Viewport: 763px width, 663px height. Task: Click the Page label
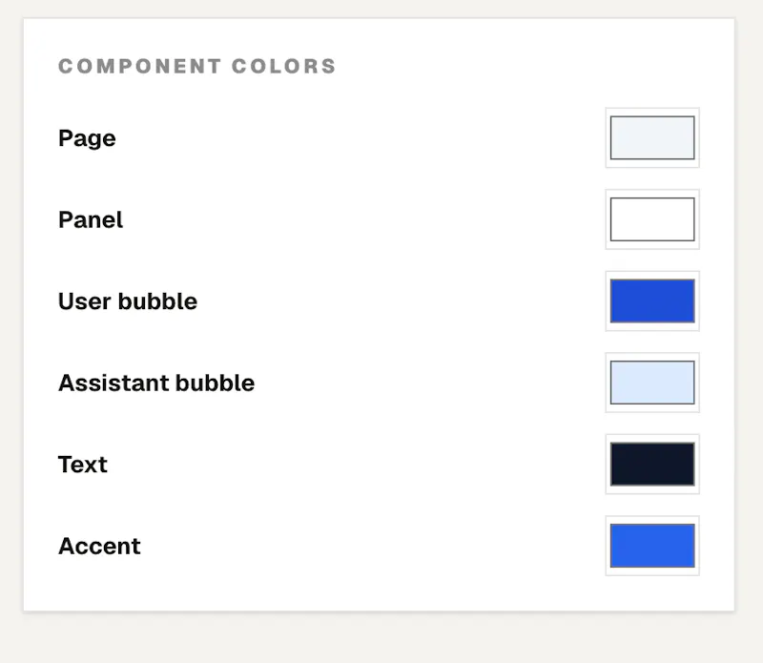pyautogui.click(x=87, y=138)
